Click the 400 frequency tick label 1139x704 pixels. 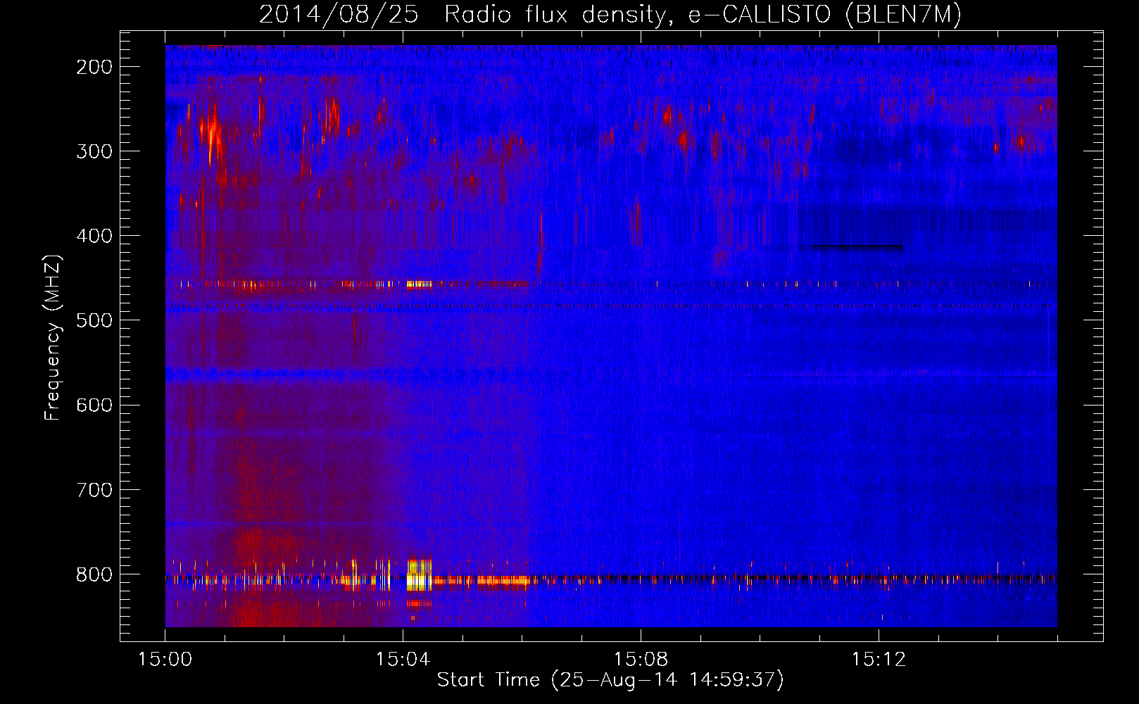coord(94,236)
